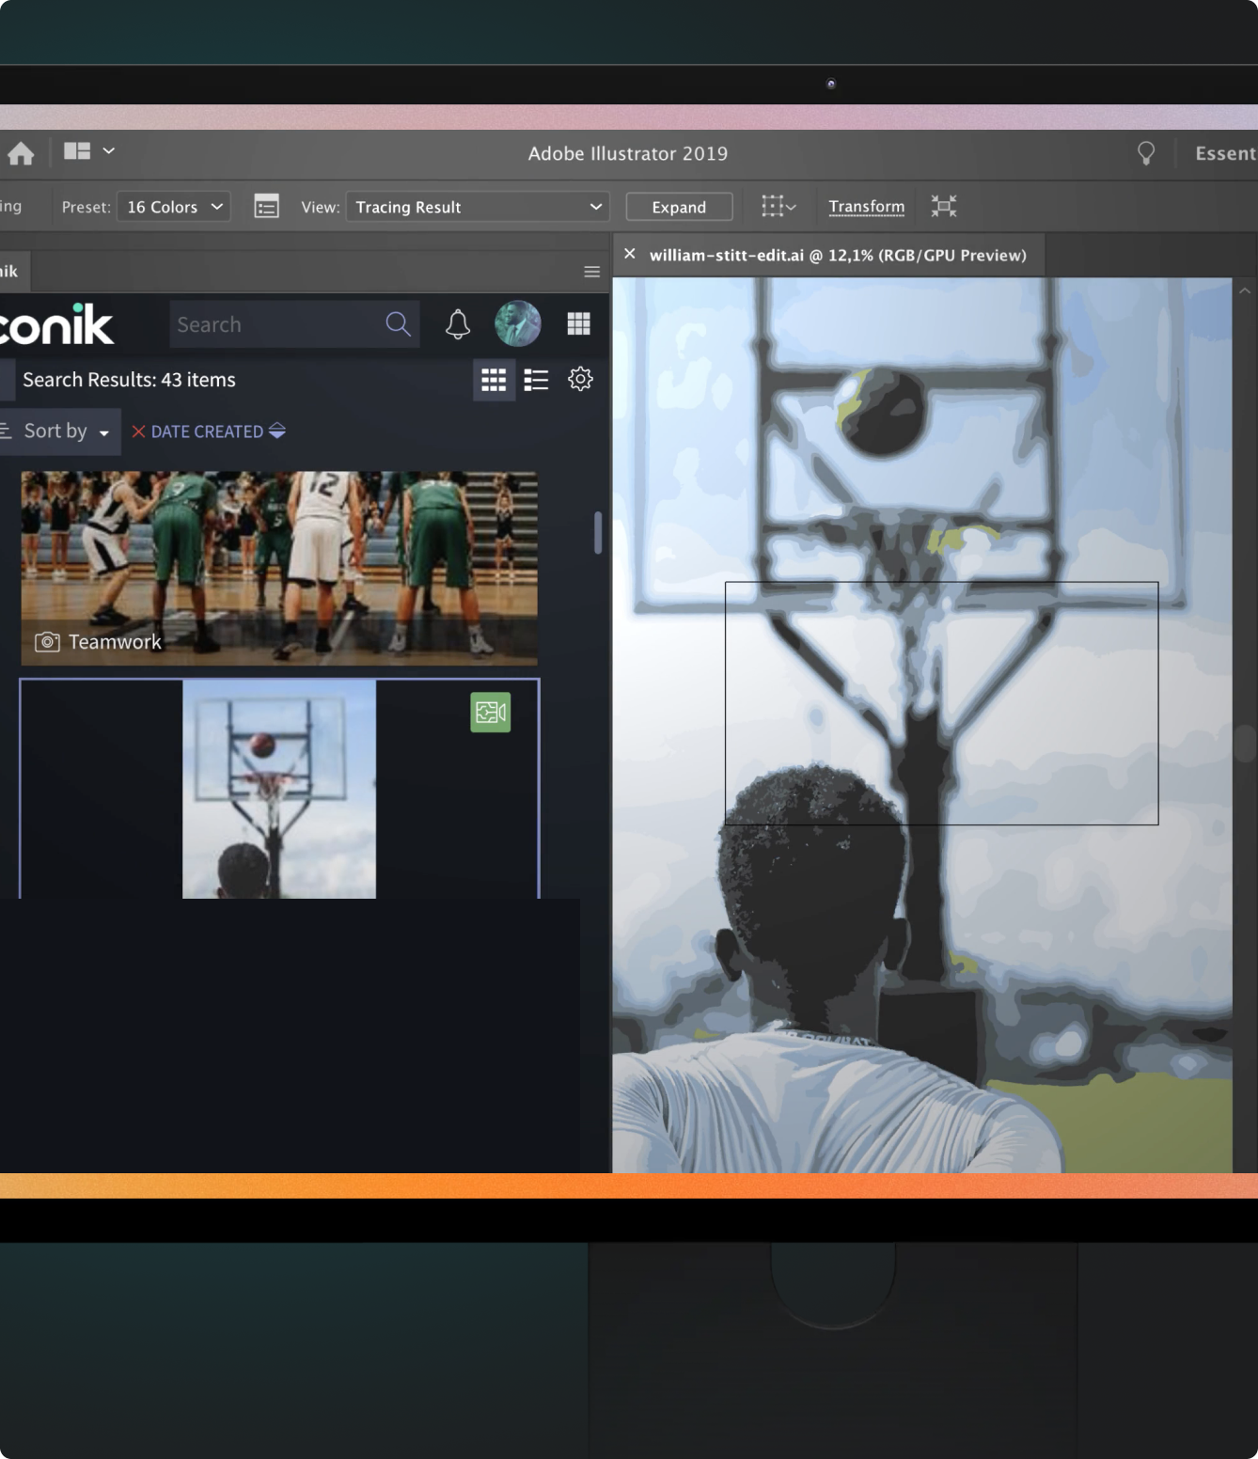Open the arrange documents layout icon

point(89,151)
